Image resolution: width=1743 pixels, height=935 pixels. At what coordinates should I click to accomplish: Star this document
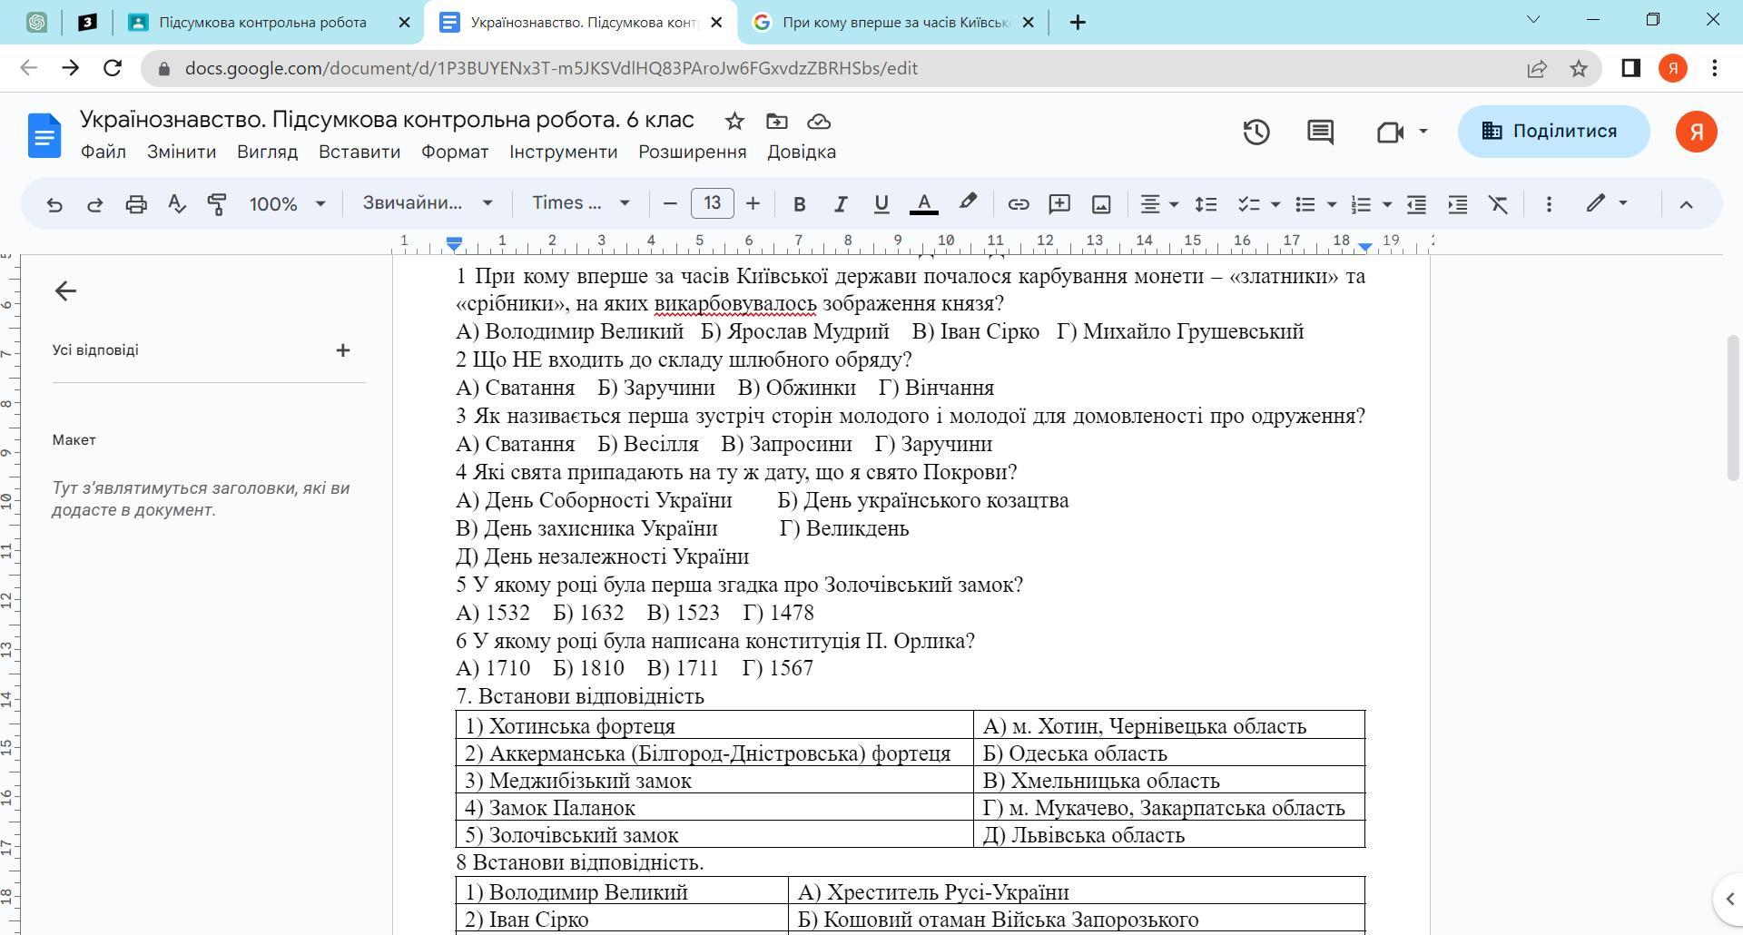tap(734, 122)
